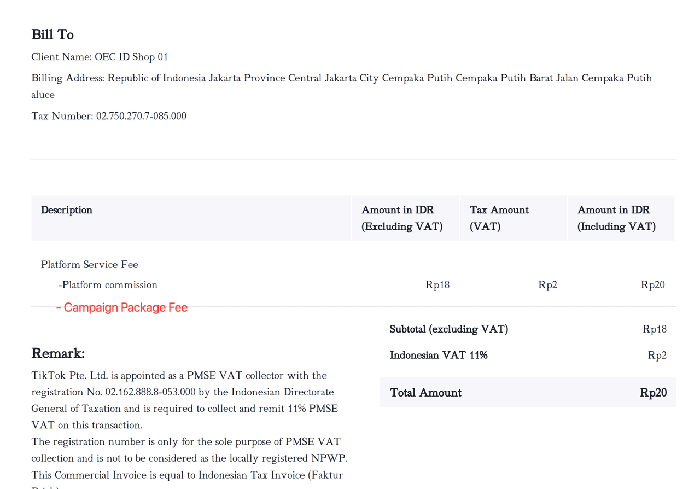Click the red Campaign Package Fee annotation

point(122,307)
